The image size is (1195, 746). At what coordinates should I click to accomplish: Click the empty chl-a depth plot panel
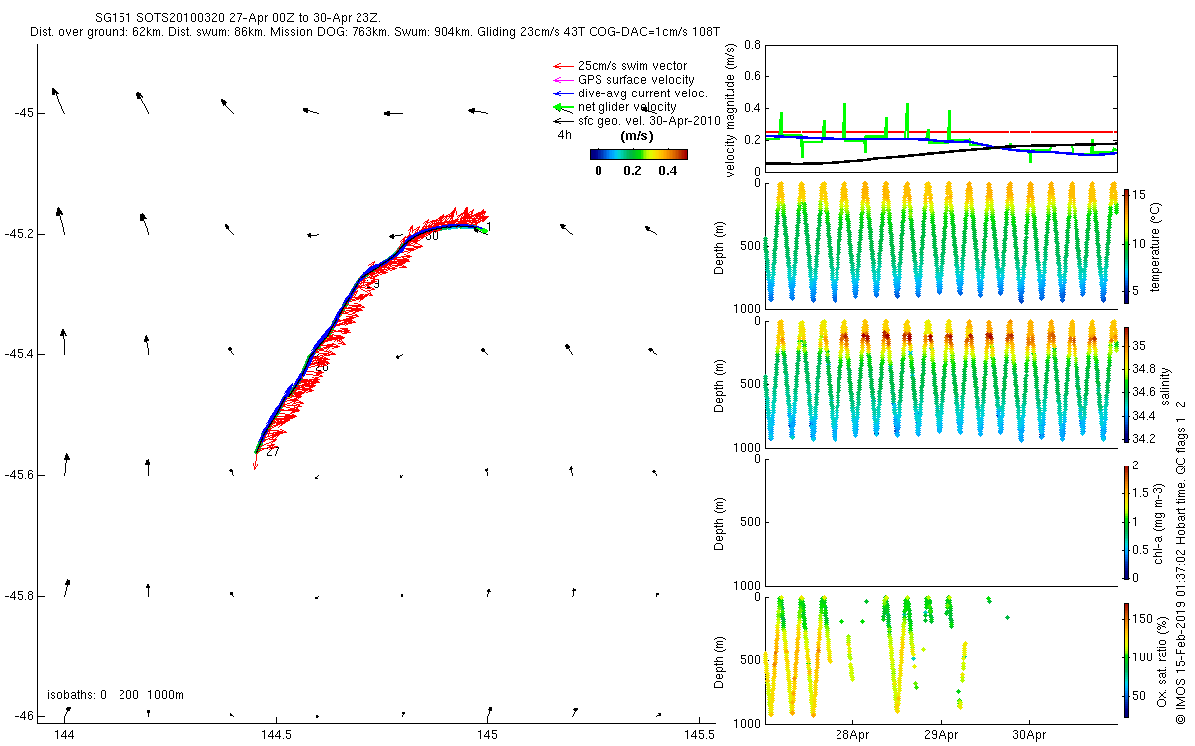click(940, 520)
